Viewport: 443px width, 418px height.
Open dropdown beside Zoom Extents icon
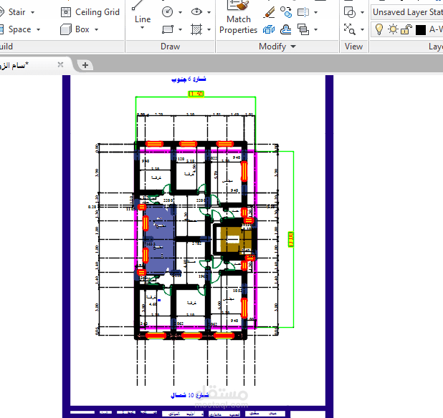[362, 29]
